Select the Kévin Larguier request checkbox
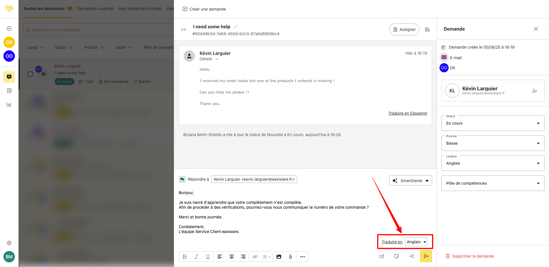549x267 pixels. click(30, 74)
